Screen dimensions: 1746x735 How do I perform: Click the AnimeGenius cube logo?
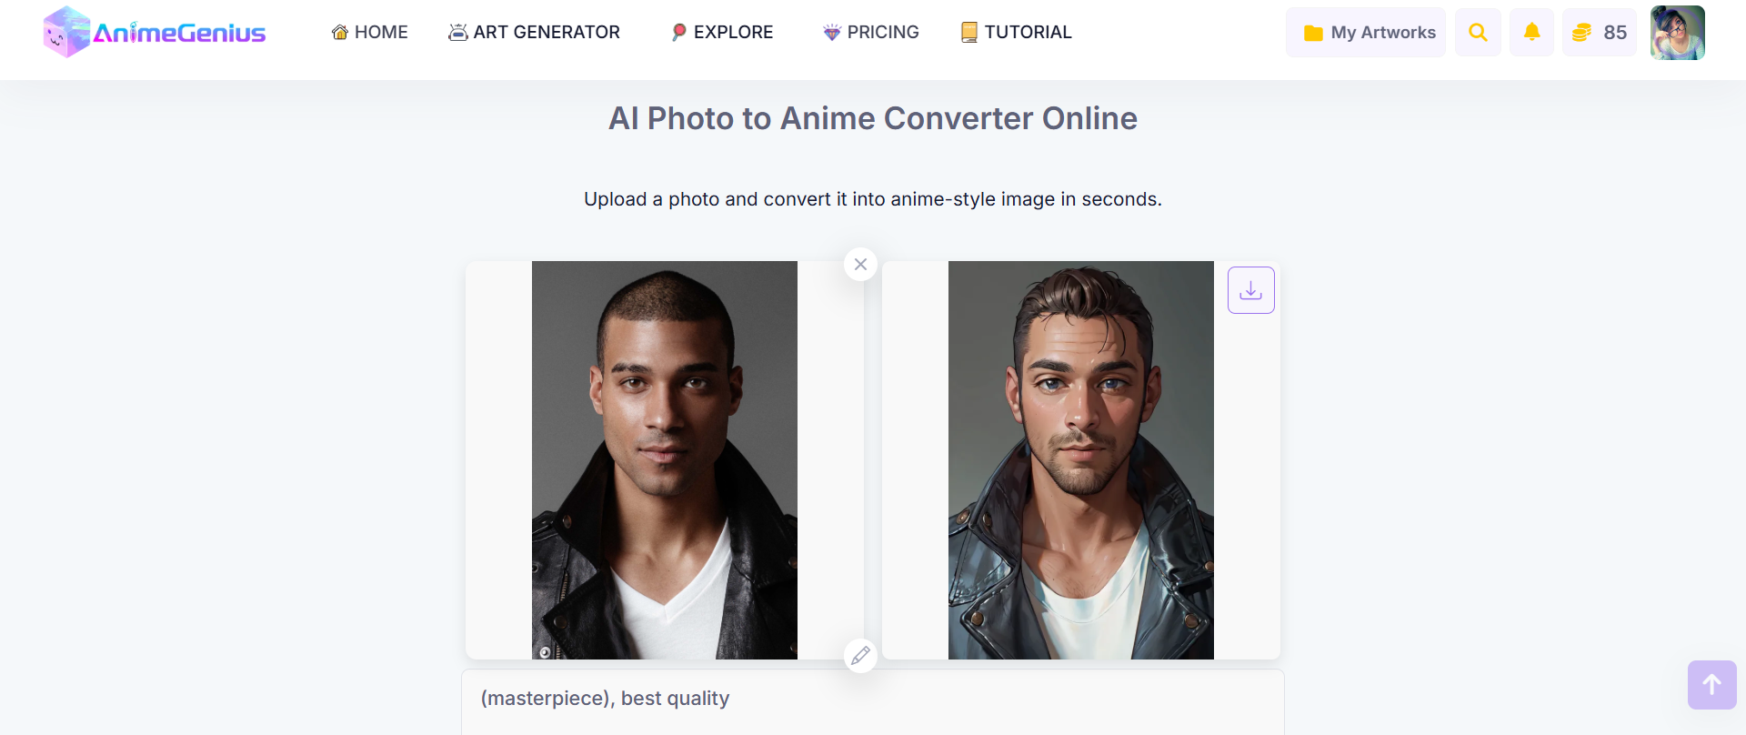(x=65, y=32)
